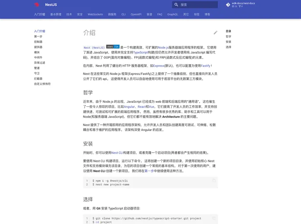Click the NestJS site title
The image size is (301, 224).
51,5
